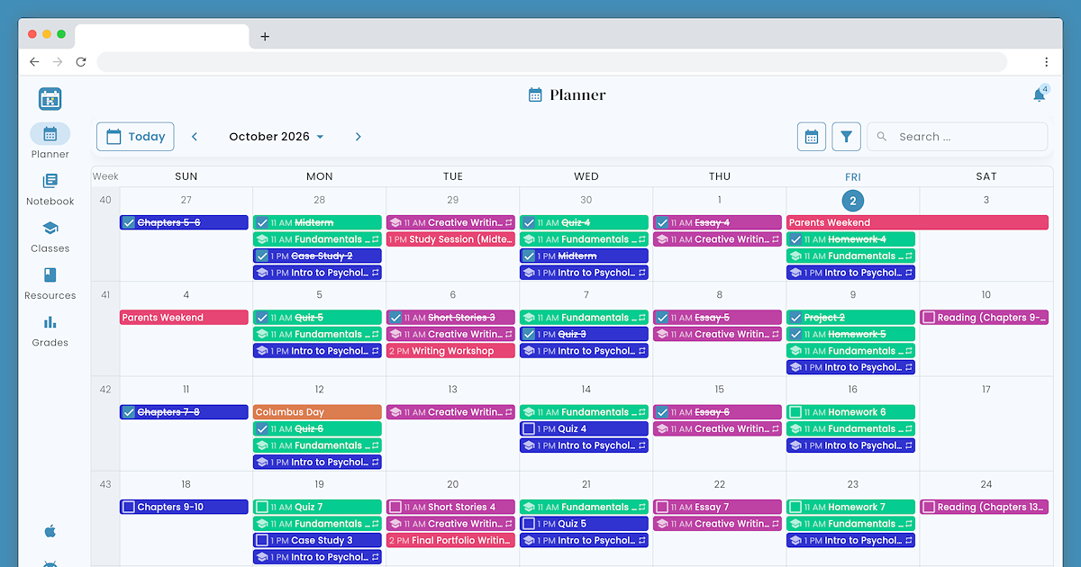The width and height of the screenshot is (1081, 567).
Task: Open a new browser tab
Action: 265,37
